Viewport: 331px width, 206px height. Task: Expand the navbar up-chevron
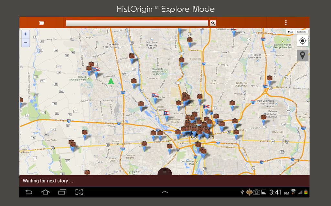tap(165, 192)
